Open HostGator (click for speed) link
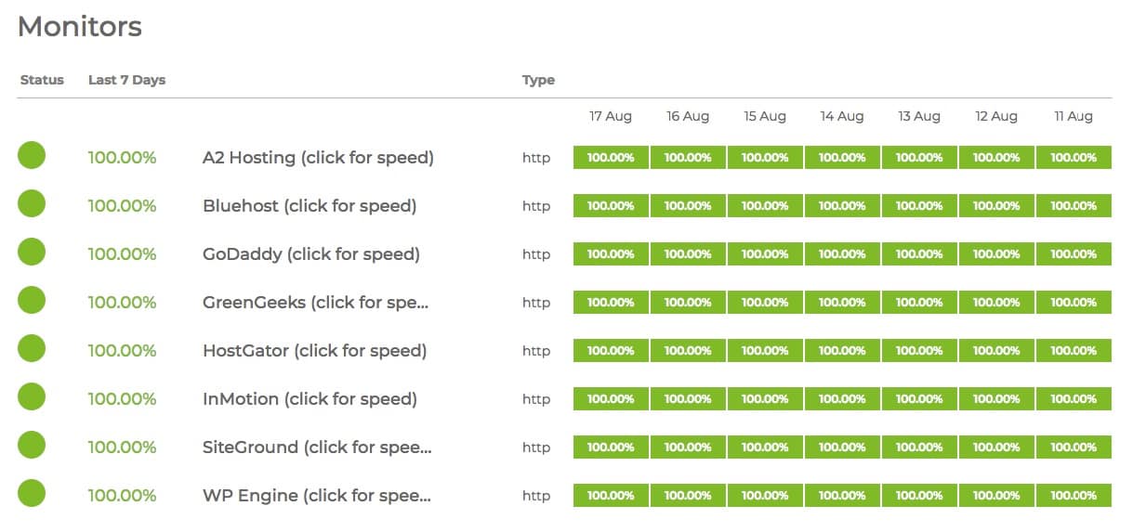1133x532 pixels. pyautogui.click(x=314, y=351)
